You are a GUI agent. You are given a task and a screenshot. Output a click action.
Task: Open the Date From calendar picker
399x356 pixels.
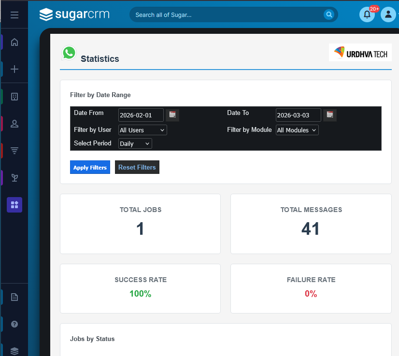click(x=172, y=115)
